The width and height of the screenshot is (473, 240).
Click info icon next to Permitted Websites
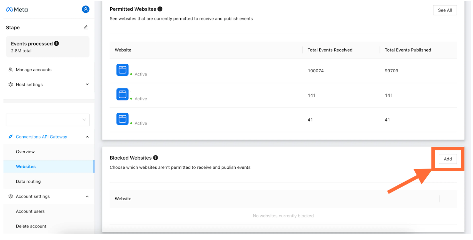click(x=160, y=9)
